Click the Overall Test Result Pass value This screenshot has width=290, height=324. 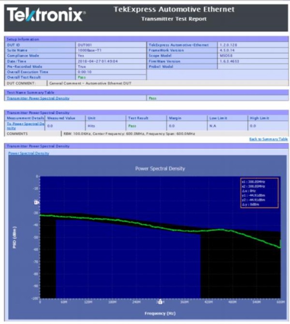tap(82, 77)
